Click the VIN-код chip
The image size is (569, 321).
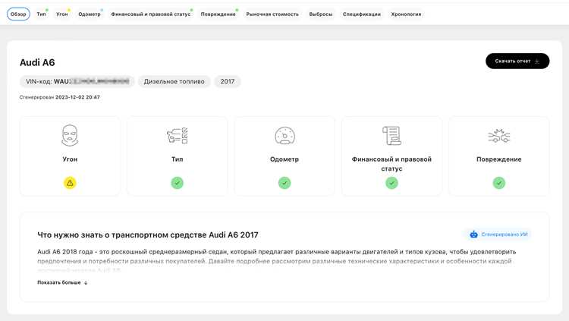pos(77,81)
